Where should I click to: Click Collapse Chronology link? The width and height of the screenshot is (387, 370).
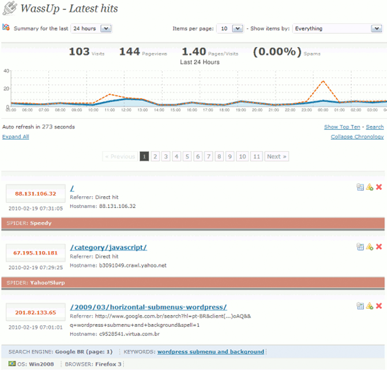[x=357, y=137]
